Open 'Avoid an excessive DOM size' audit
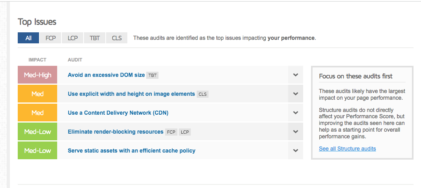Screen dimensions: 421x188 pyautogui.click(x=106, y=75)
